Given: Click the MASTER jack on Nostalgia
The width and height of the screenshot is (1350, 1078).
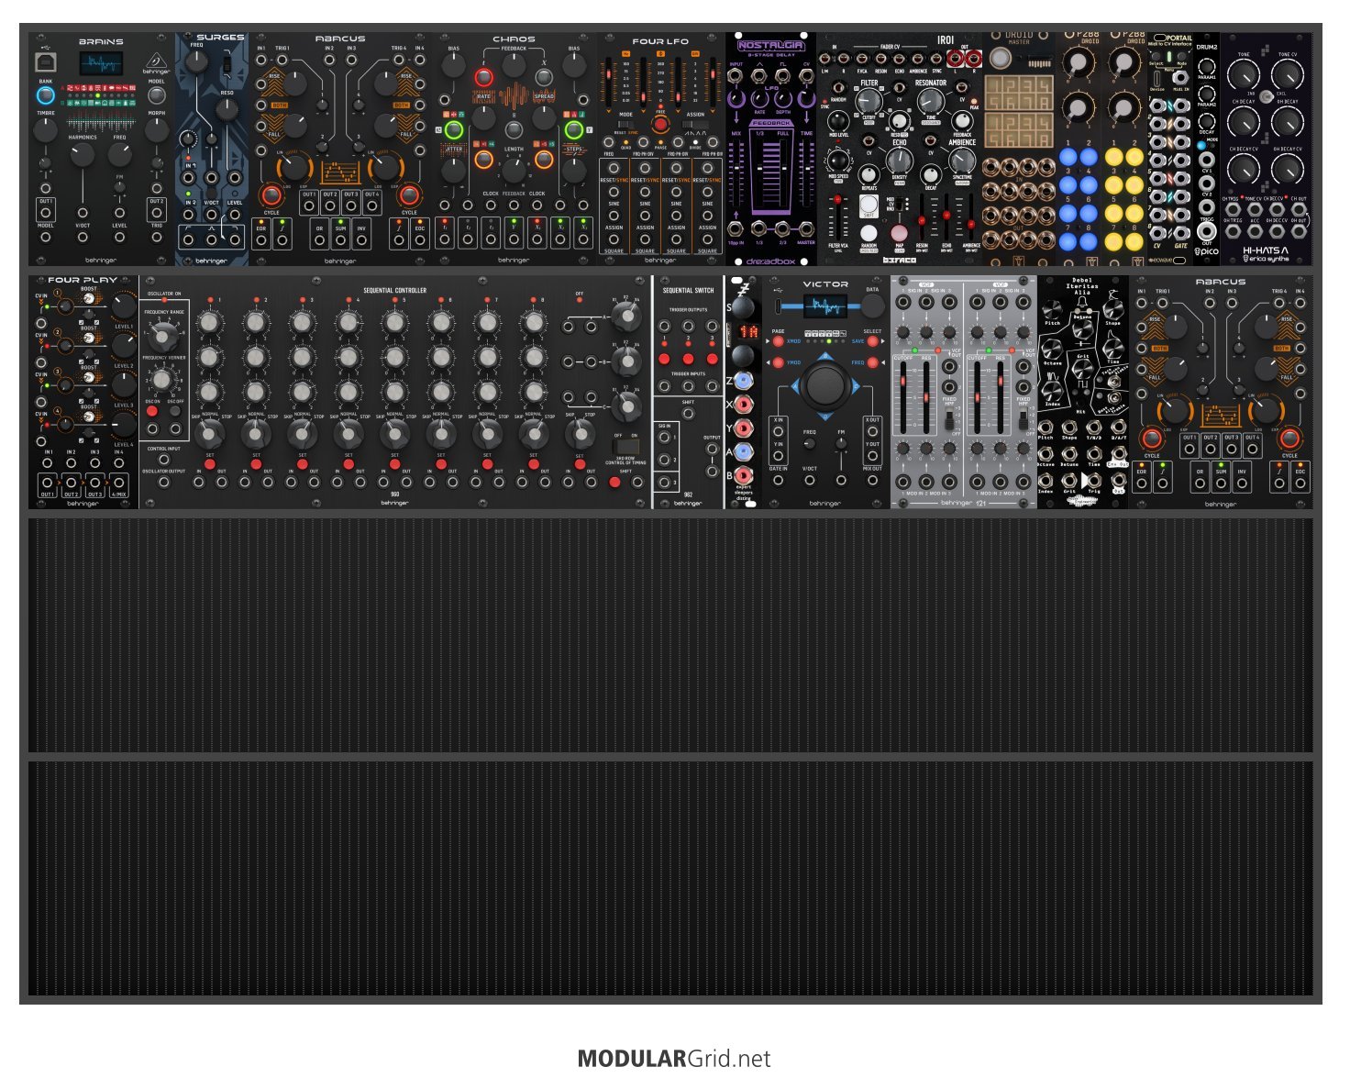Looking at the screenshot, I should [x=805, y=228].
